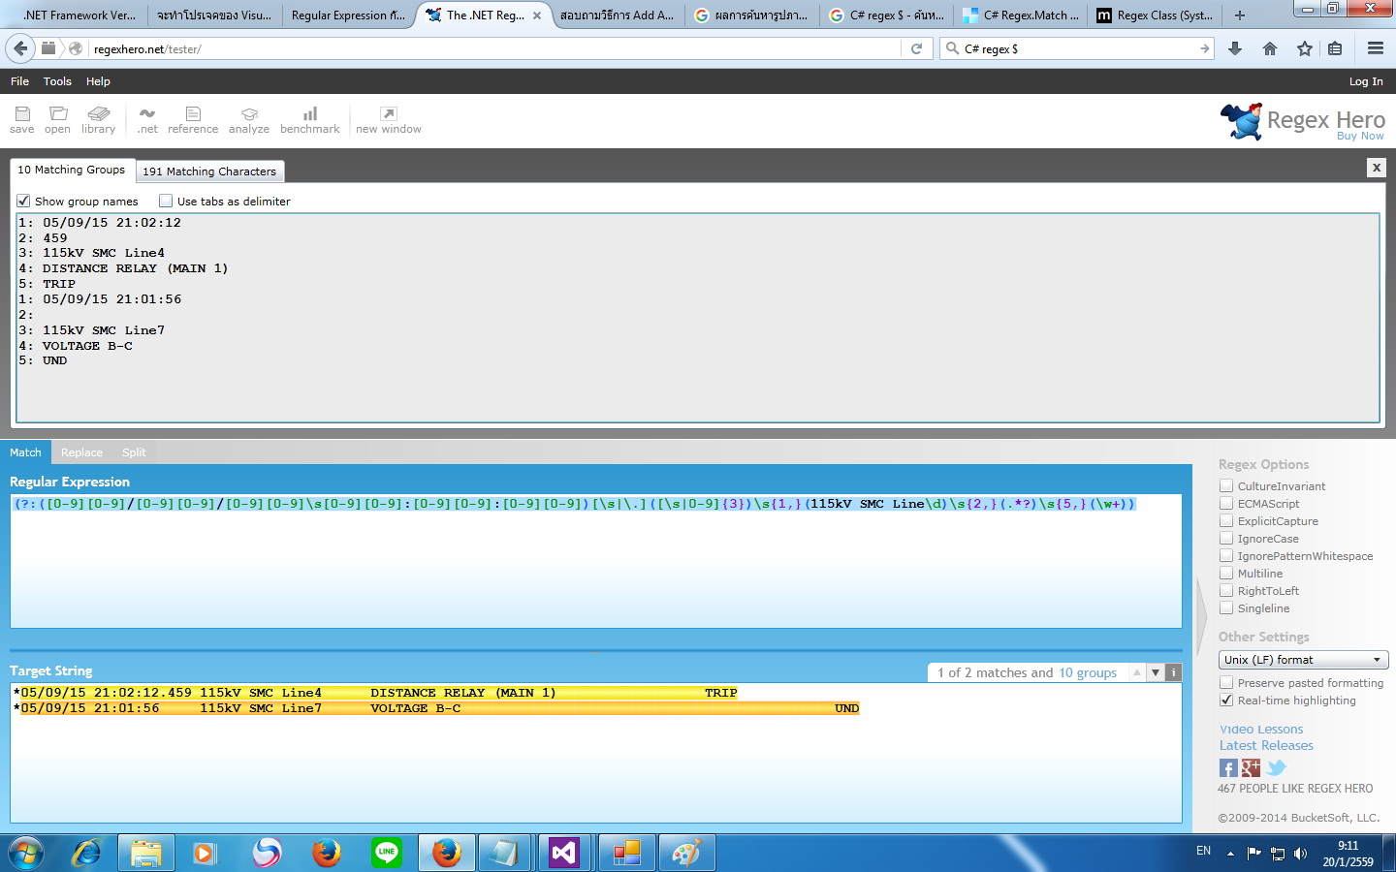Open Visual Studio from the taskbar
This screenshot has width=1396, height=872.
click(566, 853)
